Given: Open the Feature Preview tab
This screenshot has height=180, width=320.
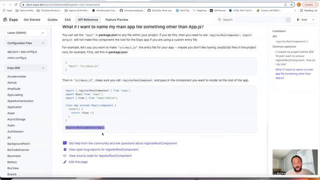Looking at the screenshot, I should 116,19.
